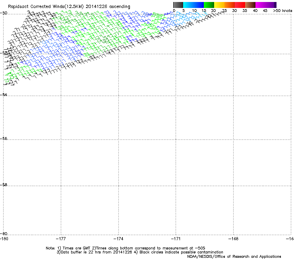The image size is (294, 259).
Task: Click the date '20141226 ascending' in title
Action: click(108, 6)
